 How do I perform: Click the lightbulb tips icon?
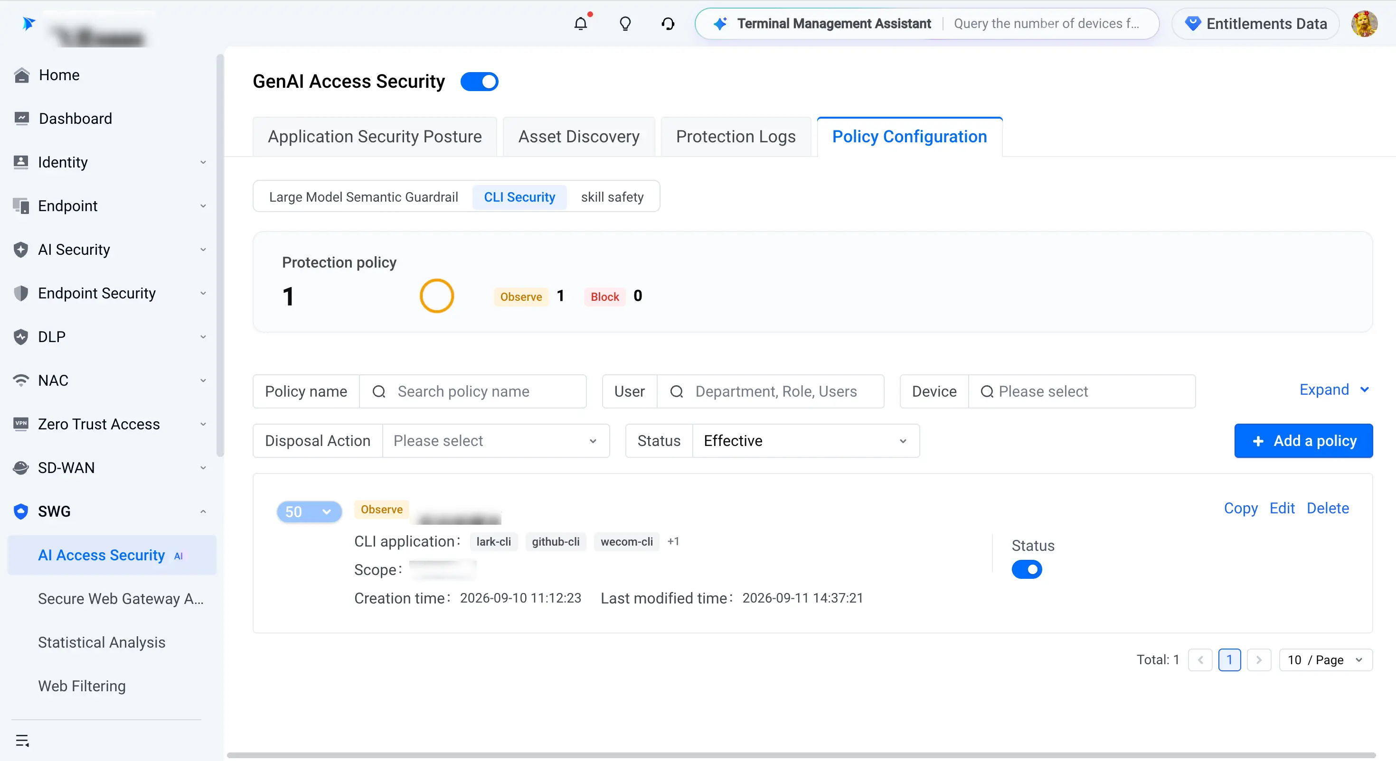tap(625, 24)
